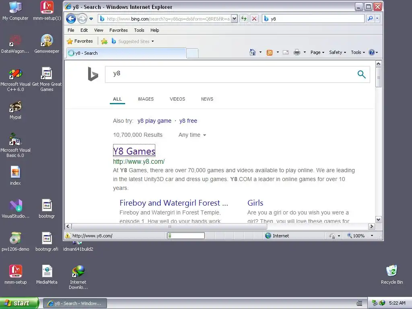Open the pw1206-demo desktop icon
Image resolution: width=412 pixels, height=309 pixels.
[15, 241]
